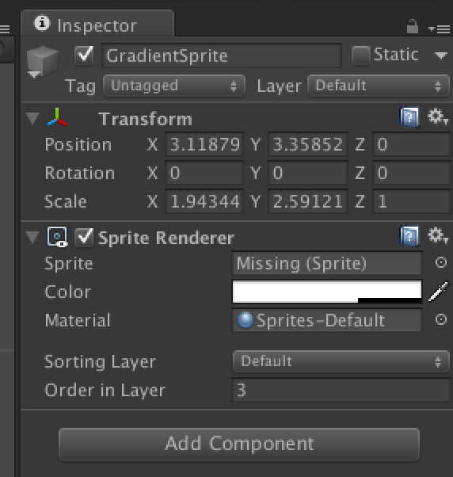Toggle the GradientSprite active checkbox
The image size is (453, 477).
pos(84,55)
